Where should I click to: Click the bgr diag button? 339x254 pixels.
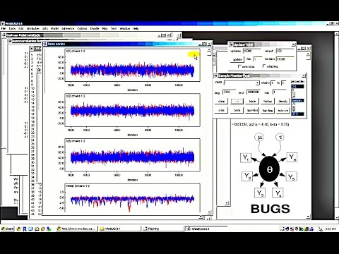[x=268, y=110]
